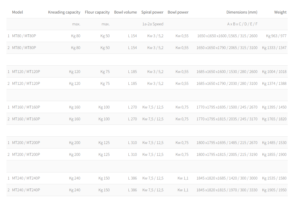Click the Bowl volume column header
Screen dimensions: 297x204
pos(125,12)
